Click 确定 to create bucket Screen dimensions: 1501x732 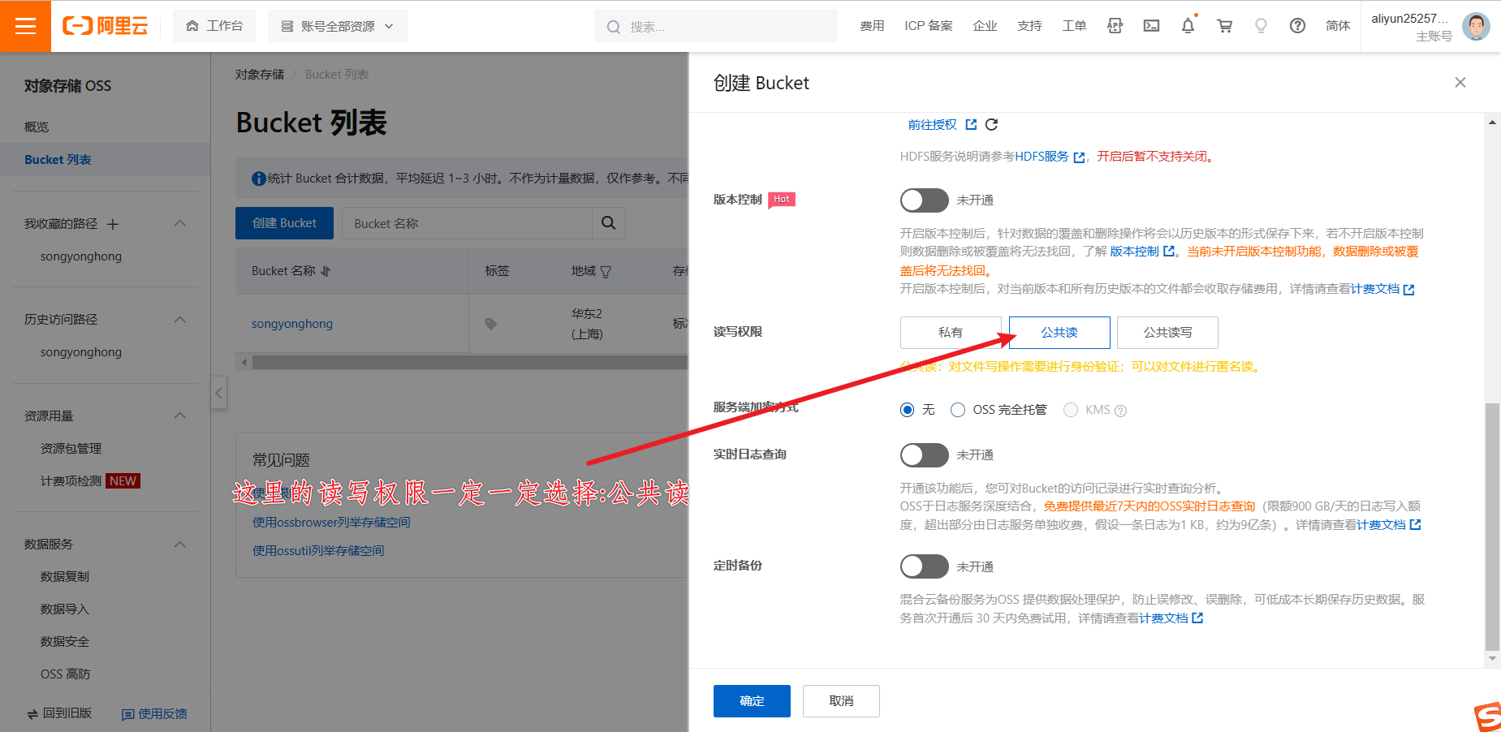point(752,701)
